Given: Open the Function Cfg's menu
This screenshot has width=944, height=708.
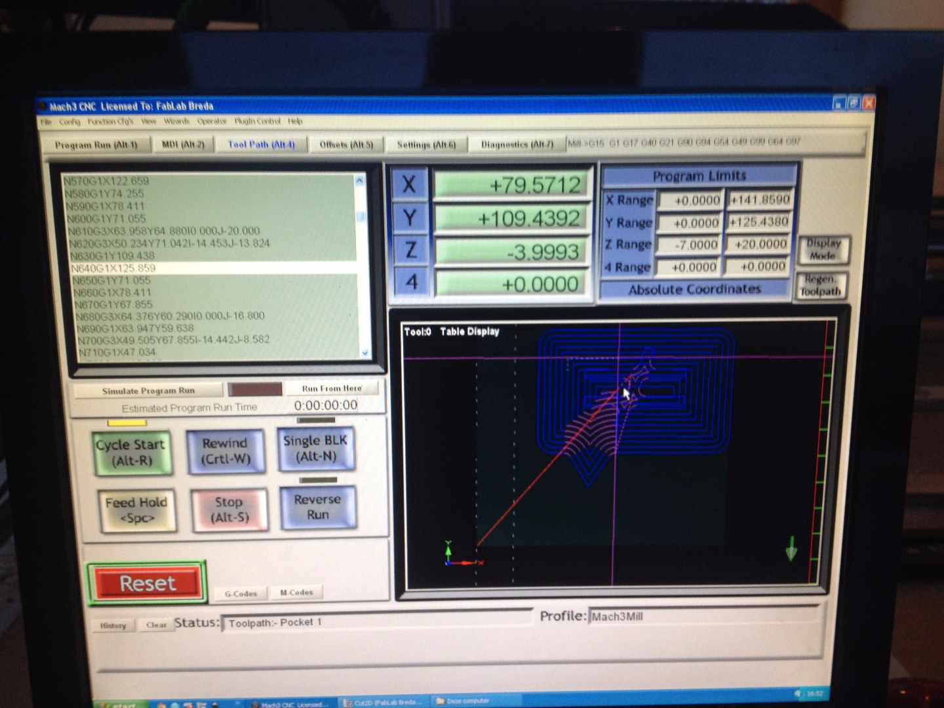Looking at the screenshot, I should click(x=110, y=122).
